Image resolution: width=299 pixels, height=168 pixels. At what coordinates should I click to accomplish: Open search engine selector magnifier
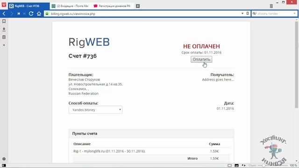coord(254,14)
